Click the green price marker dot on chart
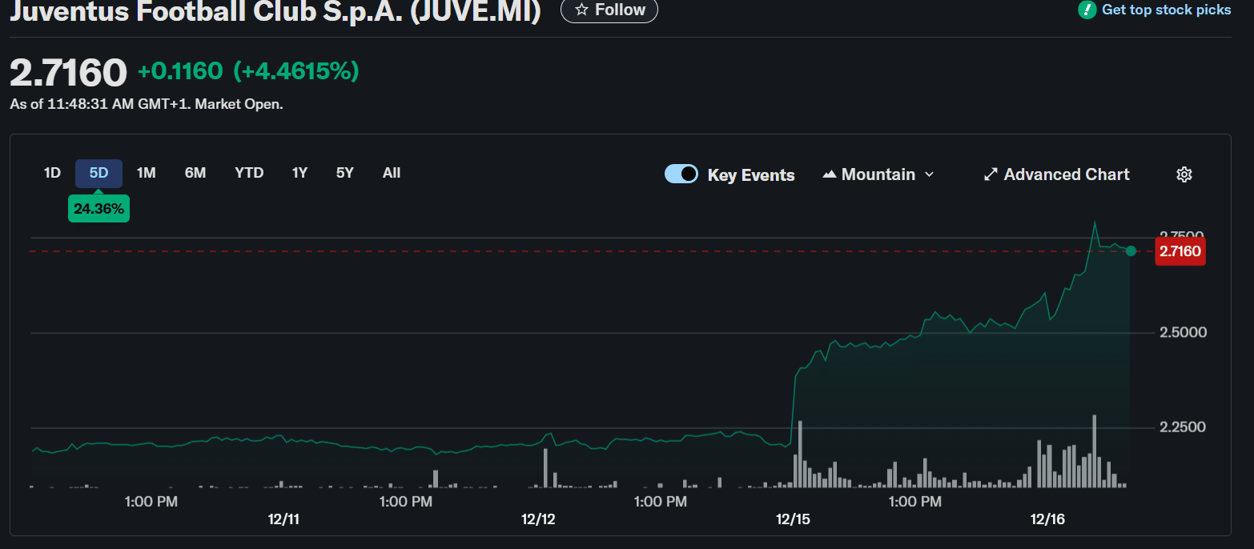Image resolution: width=1254 pixels, height=549 pixels. pyautogui.click(x=1131, y=251)
